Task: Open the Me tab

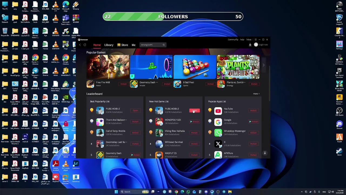Action: (134, 45)
